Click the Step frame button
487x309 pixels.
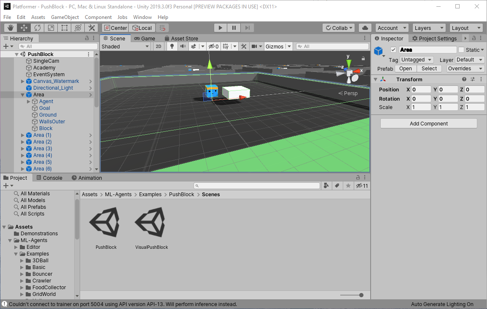(x=247, y=28)
